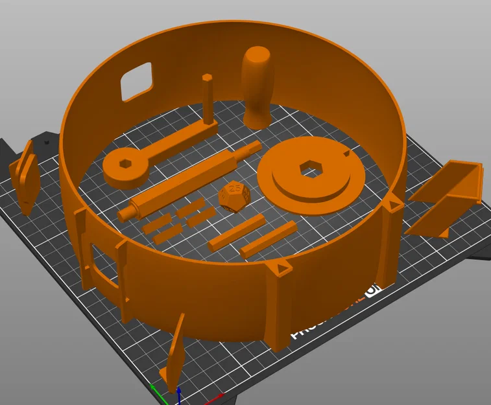The width and height of the screenshot is (491, 405).
Task: Select the dodecahedron die showing 25
Action: coord(235,198)
